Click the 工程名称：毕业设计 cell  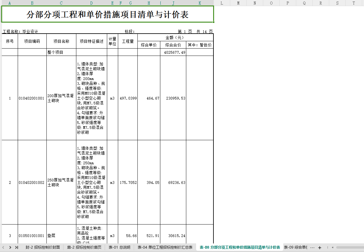click(20, 31)
